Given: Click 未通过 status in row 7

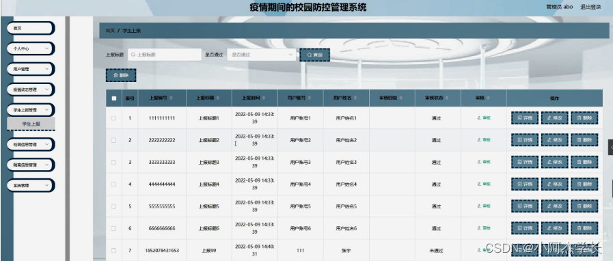Looking at the screenshot, I should 436,251.
